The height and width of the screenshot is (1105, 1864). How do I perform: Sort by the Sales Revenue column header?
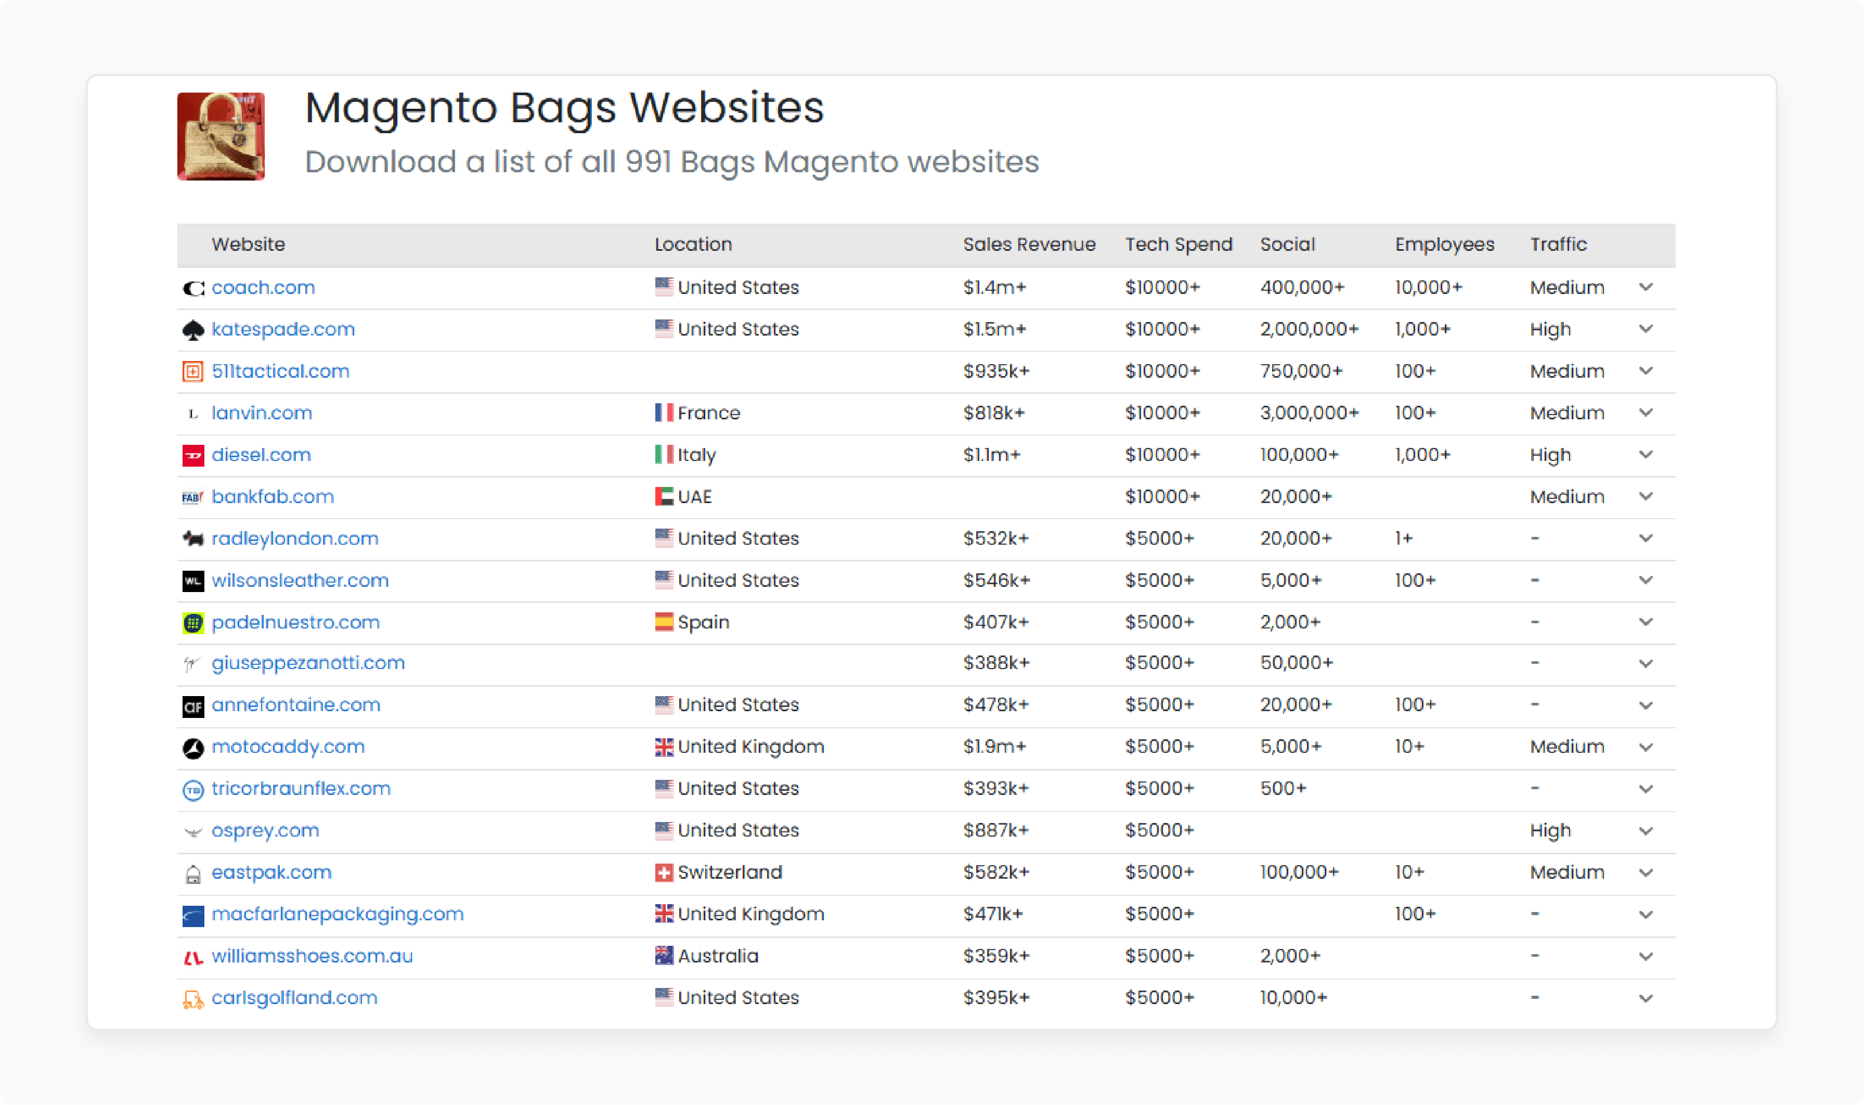click(x=1029, y=244)
